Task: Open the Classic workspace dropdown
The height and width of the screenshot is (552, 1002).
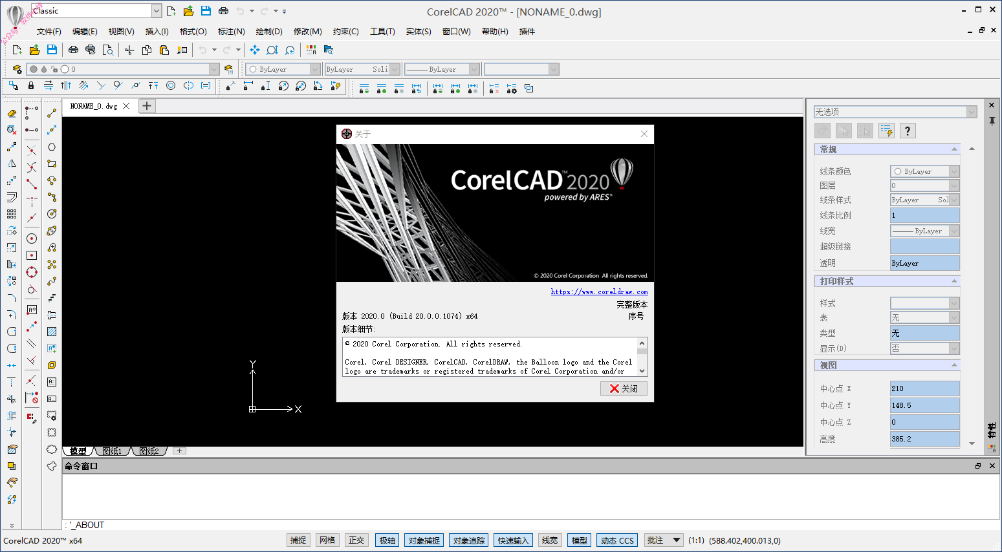Action: point(157,11)
